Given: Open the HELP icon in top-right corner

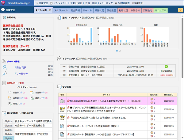Looking at the screenshot, I should point(180,10).
